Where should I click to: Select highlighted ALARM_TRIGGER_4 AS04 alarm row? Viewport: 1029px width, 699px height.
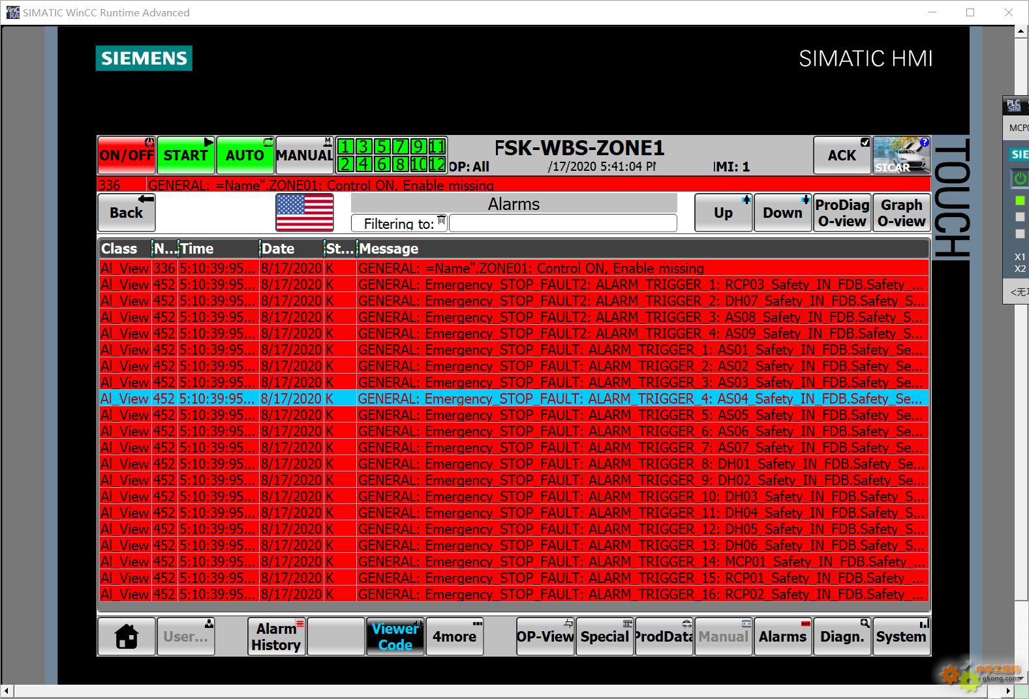[514, 398]
